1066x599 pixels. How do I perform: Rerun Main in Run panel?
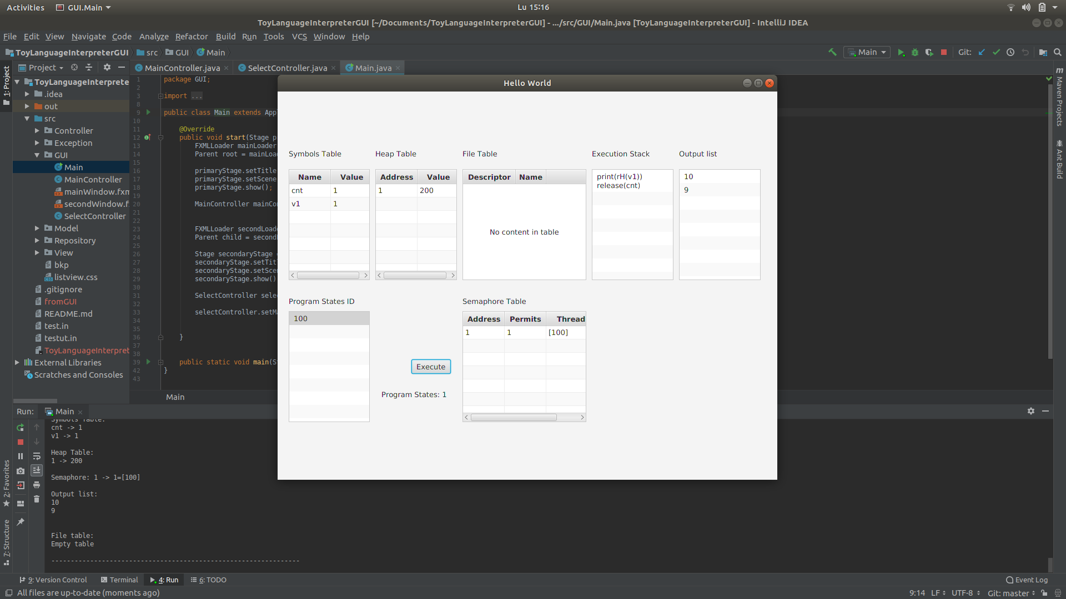tap(21, 428)
